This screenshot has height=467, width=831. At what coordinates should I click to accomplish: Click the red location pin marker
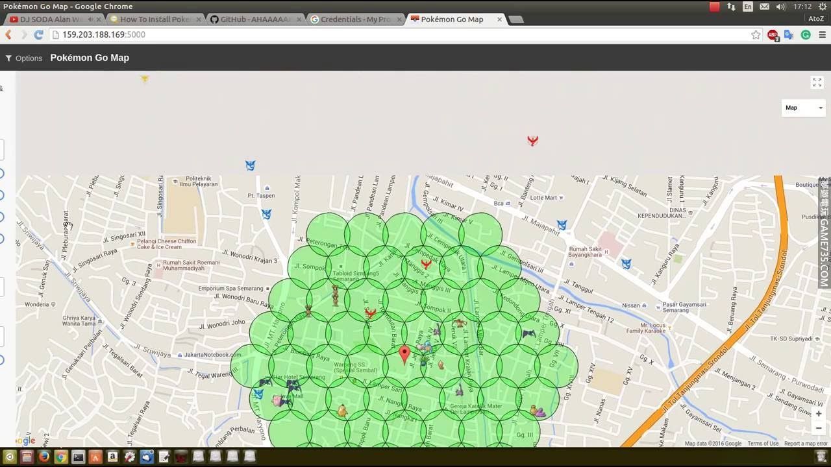tap(404, 353)
